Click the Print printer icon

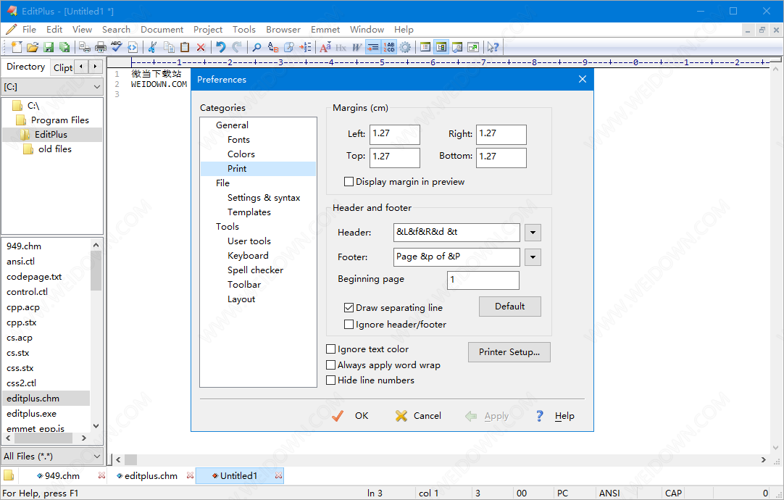tap(101, 47)
